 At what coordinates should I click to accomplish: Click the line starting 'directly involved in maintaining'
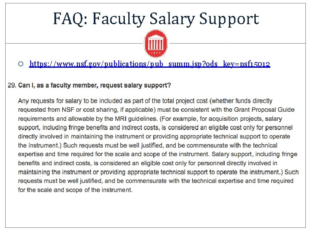pyautogui.click(x=154, y=136)
